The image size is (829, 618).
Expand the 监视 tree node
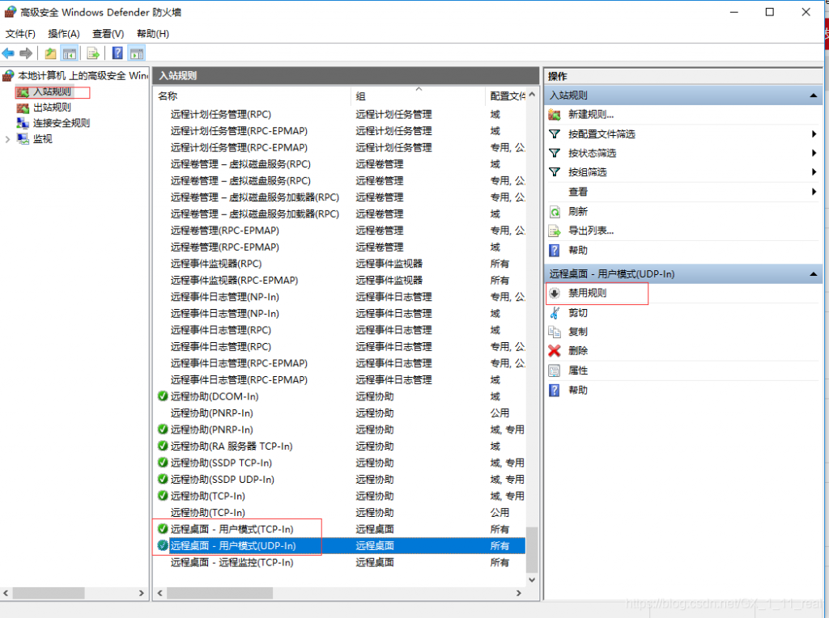point(7,139)
